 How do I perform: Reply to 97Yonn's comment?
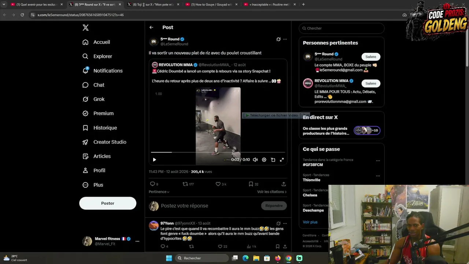165,247
